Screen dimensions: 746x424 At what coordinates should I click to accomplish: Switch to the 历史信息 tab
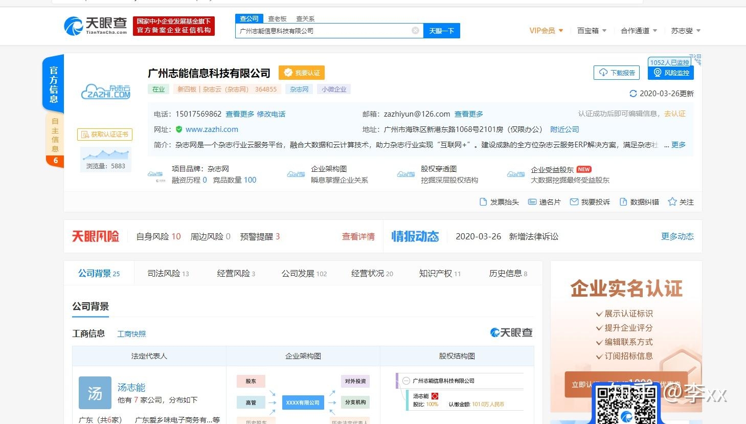click(508, 274)
